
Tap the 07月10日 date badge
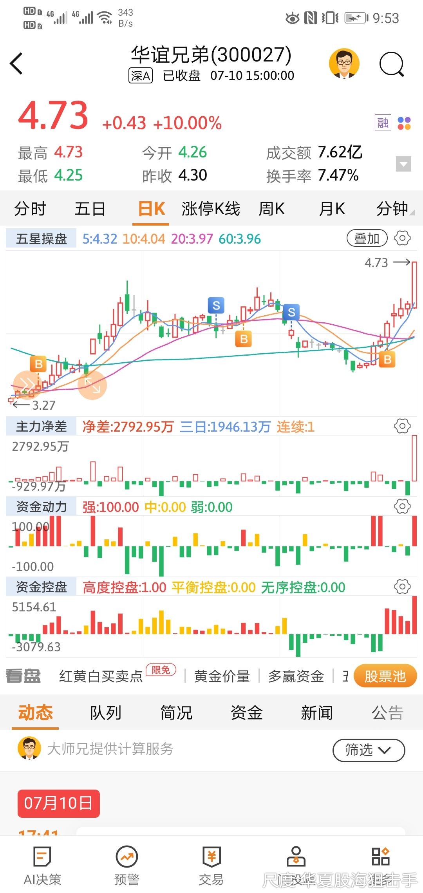click(x=59, y=803)
